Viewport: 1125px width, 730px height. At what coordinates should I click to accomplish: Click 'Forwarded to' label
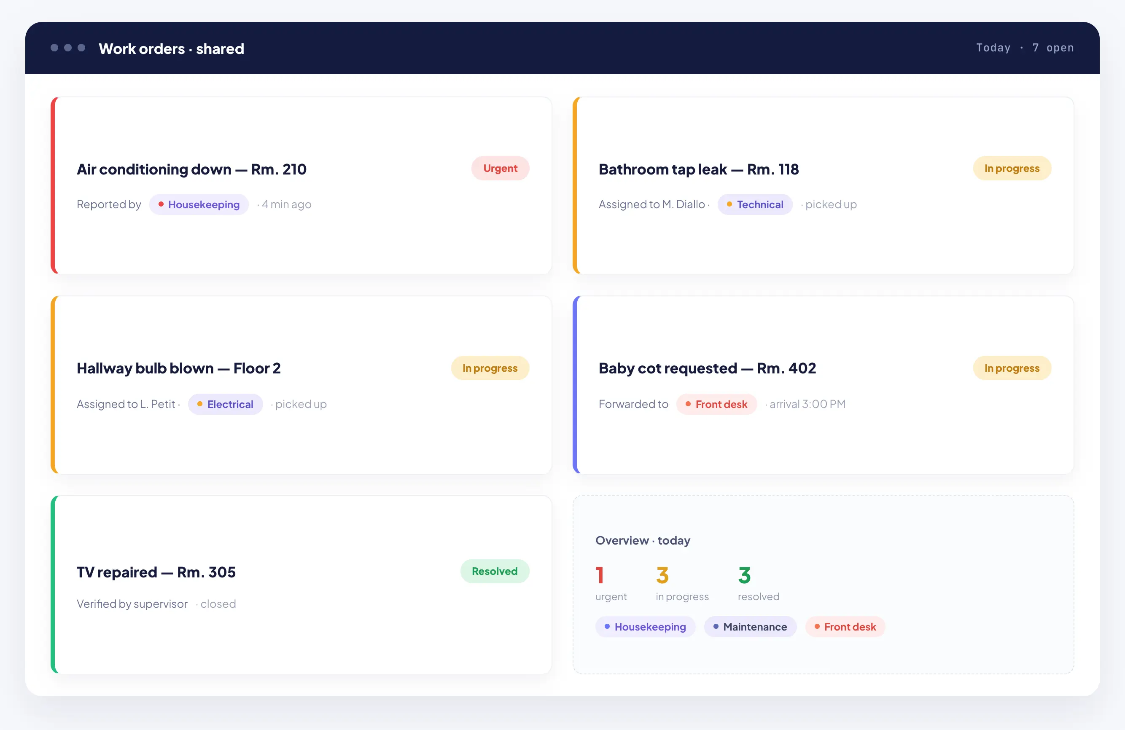point(633,405)
